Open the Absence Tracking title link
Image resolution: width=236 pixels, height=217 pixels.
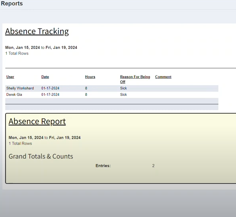pos(37,31)
